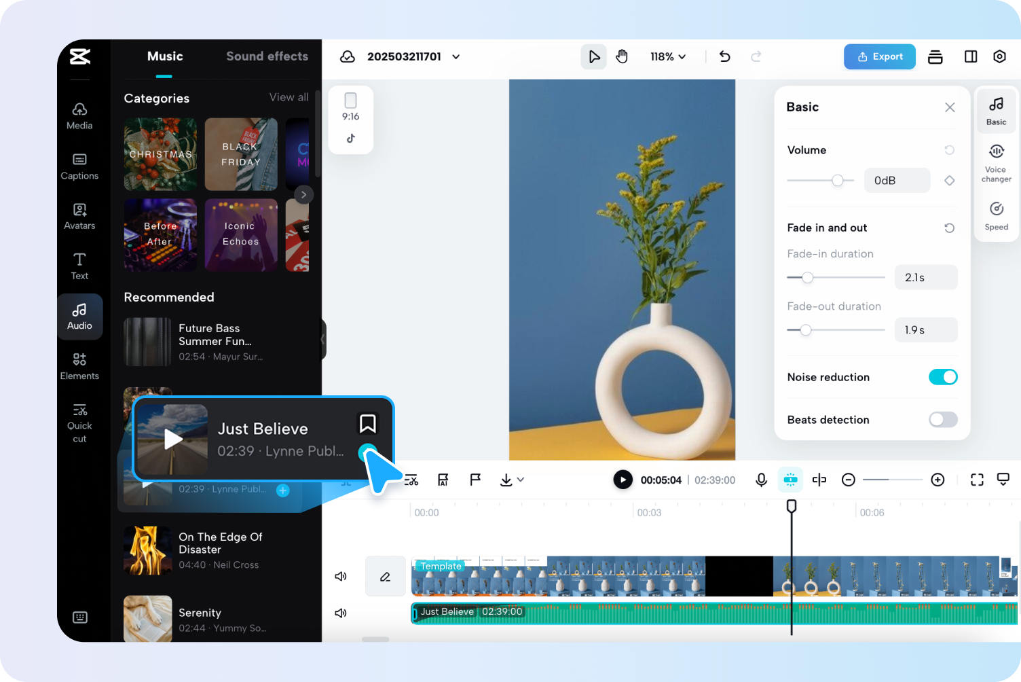Redo the last action
The width and height of the screenshot is (1021, 682).
click(756, 56)
